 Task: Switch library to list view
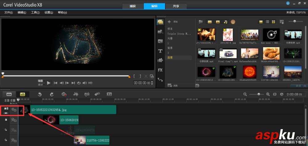267,22
